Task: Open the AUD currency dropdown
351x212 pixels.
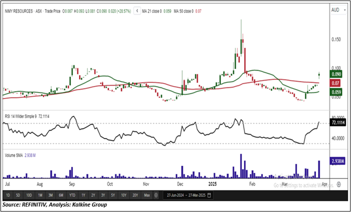Action: click(x=338, y=10)
